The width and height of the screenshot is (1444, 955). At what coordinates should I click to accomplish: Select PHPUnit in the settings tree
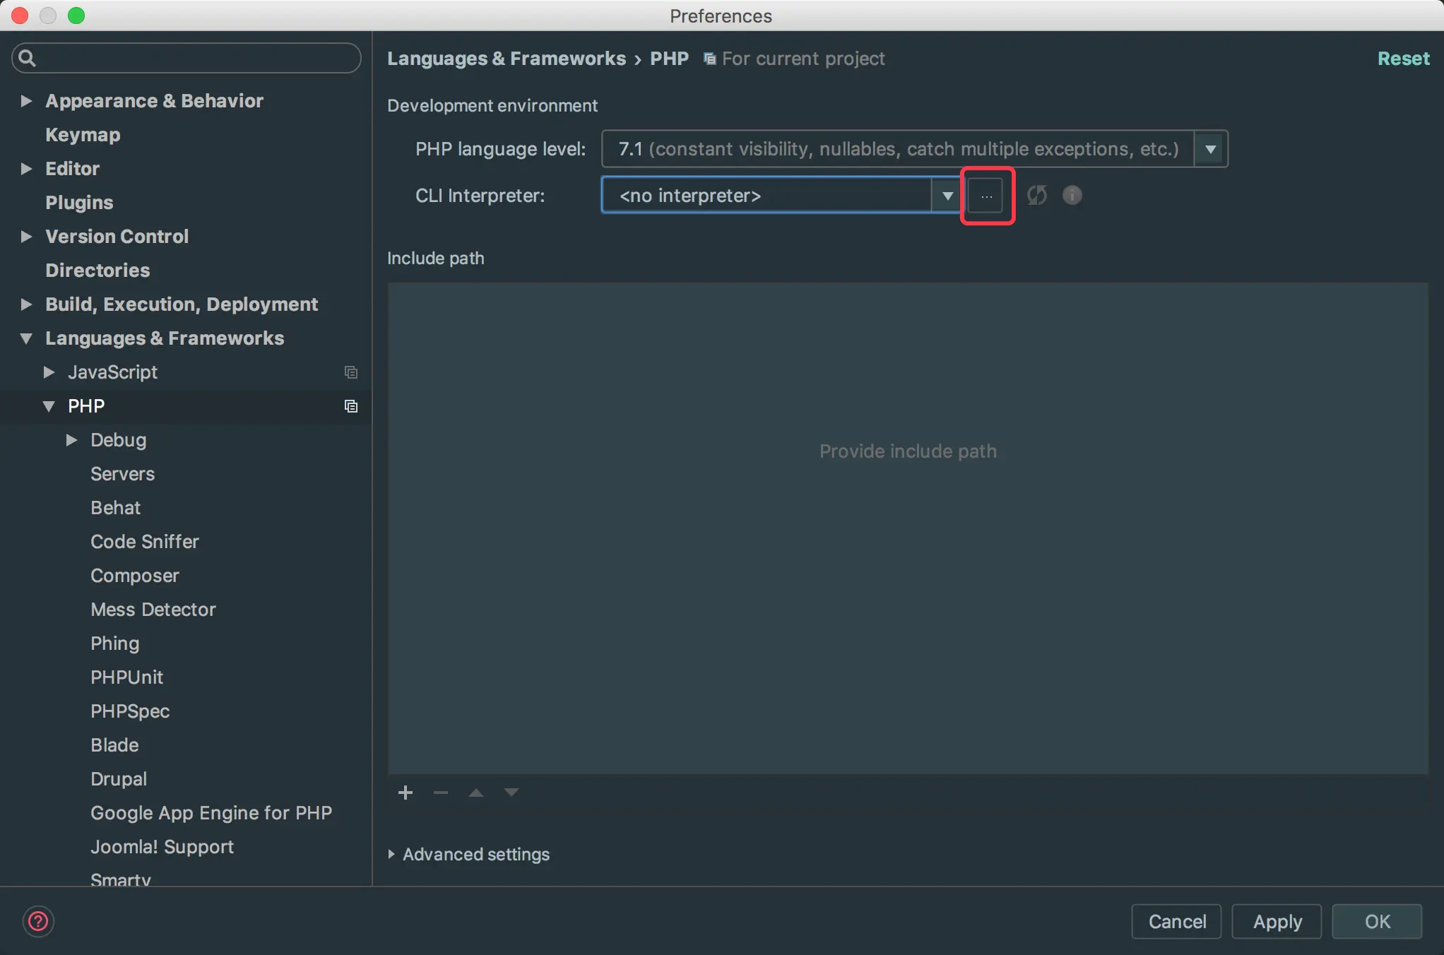(x=126, y=677)
